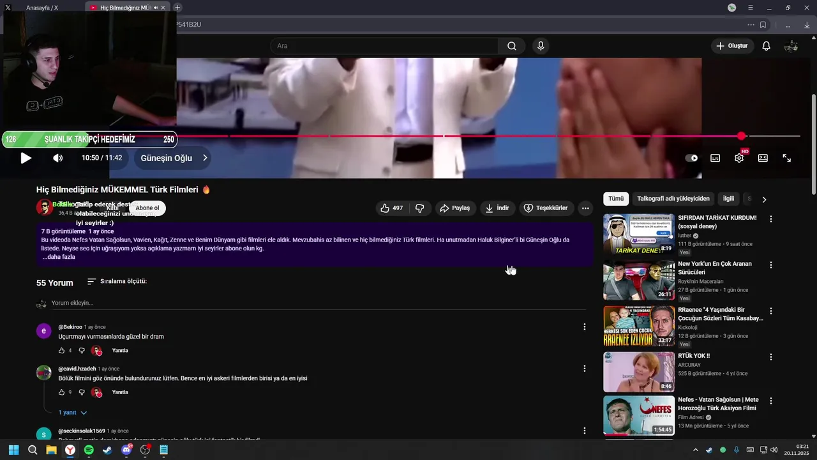
Task: Select the İlgili filter chip
Action: (x=728, y=199)
